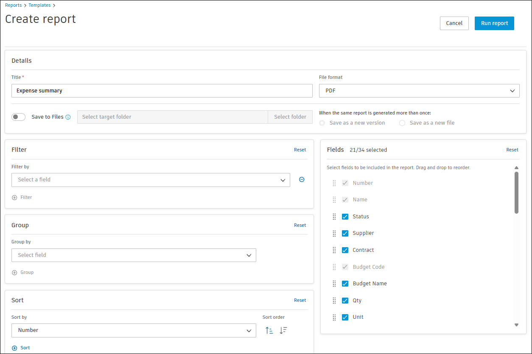Screen dimensions: 532x354
Task: Uncheck the Status field checkbox
Action: (x=345, y=217)
